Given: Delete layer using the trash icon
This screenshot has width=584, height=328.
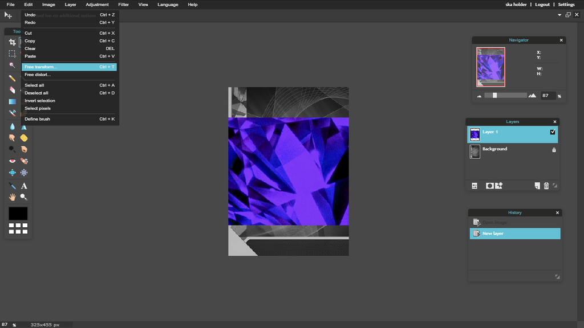Looking at the screenshot, I should coord(546,186).
